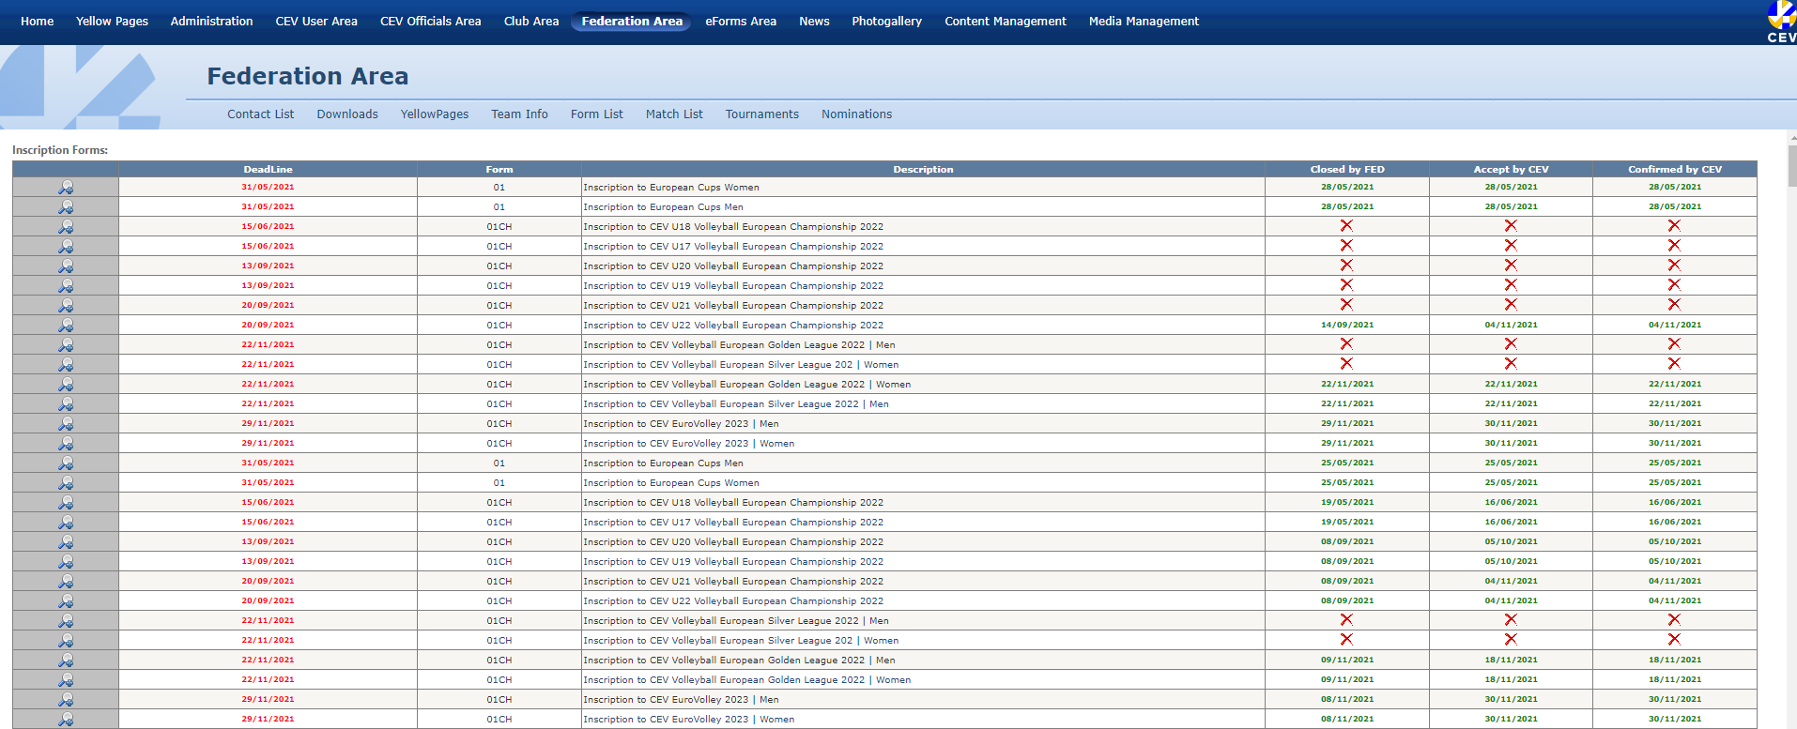
Task: Open magnifier for U22 Championship closed 14/09/2021
Action: pyautogui.click(x=66, y=325)
